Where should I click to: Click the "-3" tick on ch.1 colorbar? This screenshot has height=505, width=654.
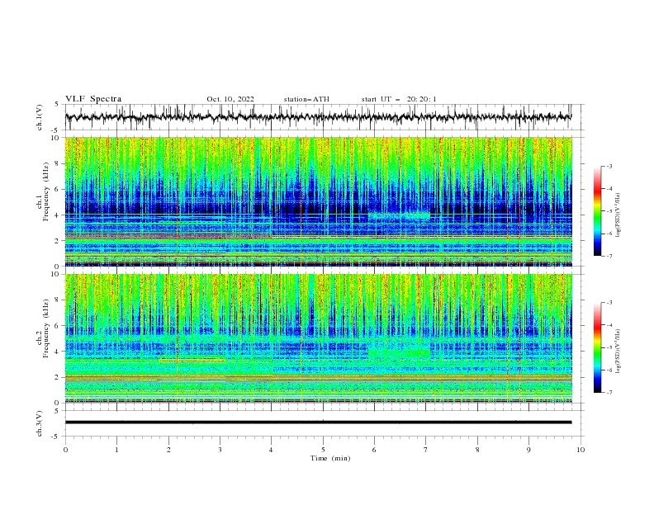[609, 166]
